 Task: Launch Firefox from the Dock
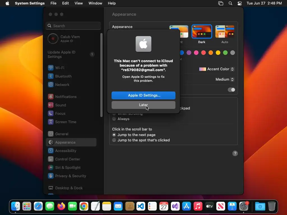(61, 206)
